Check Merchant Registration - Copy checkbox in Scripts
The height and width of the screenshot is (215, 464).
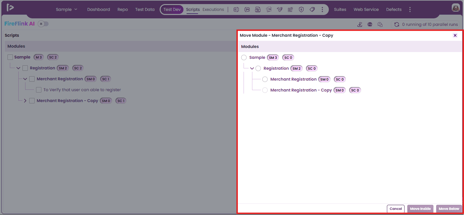pyautogui.click(x=32, y=101)
